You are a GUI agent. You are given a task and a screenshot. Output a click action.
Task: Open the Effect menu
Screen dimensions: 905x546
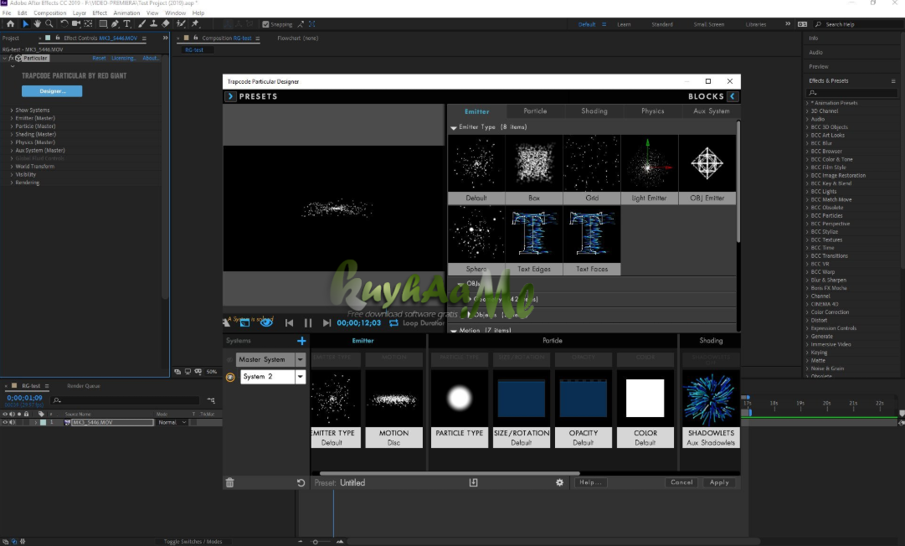pyautogui.click(x=100, y=13)
